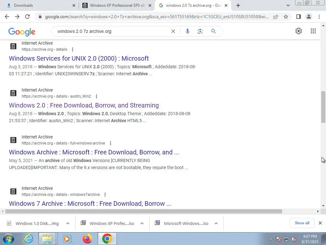The image size is (326, 245).
Task: Open Windows Archive : Microsoft result link
Action: 94,152
